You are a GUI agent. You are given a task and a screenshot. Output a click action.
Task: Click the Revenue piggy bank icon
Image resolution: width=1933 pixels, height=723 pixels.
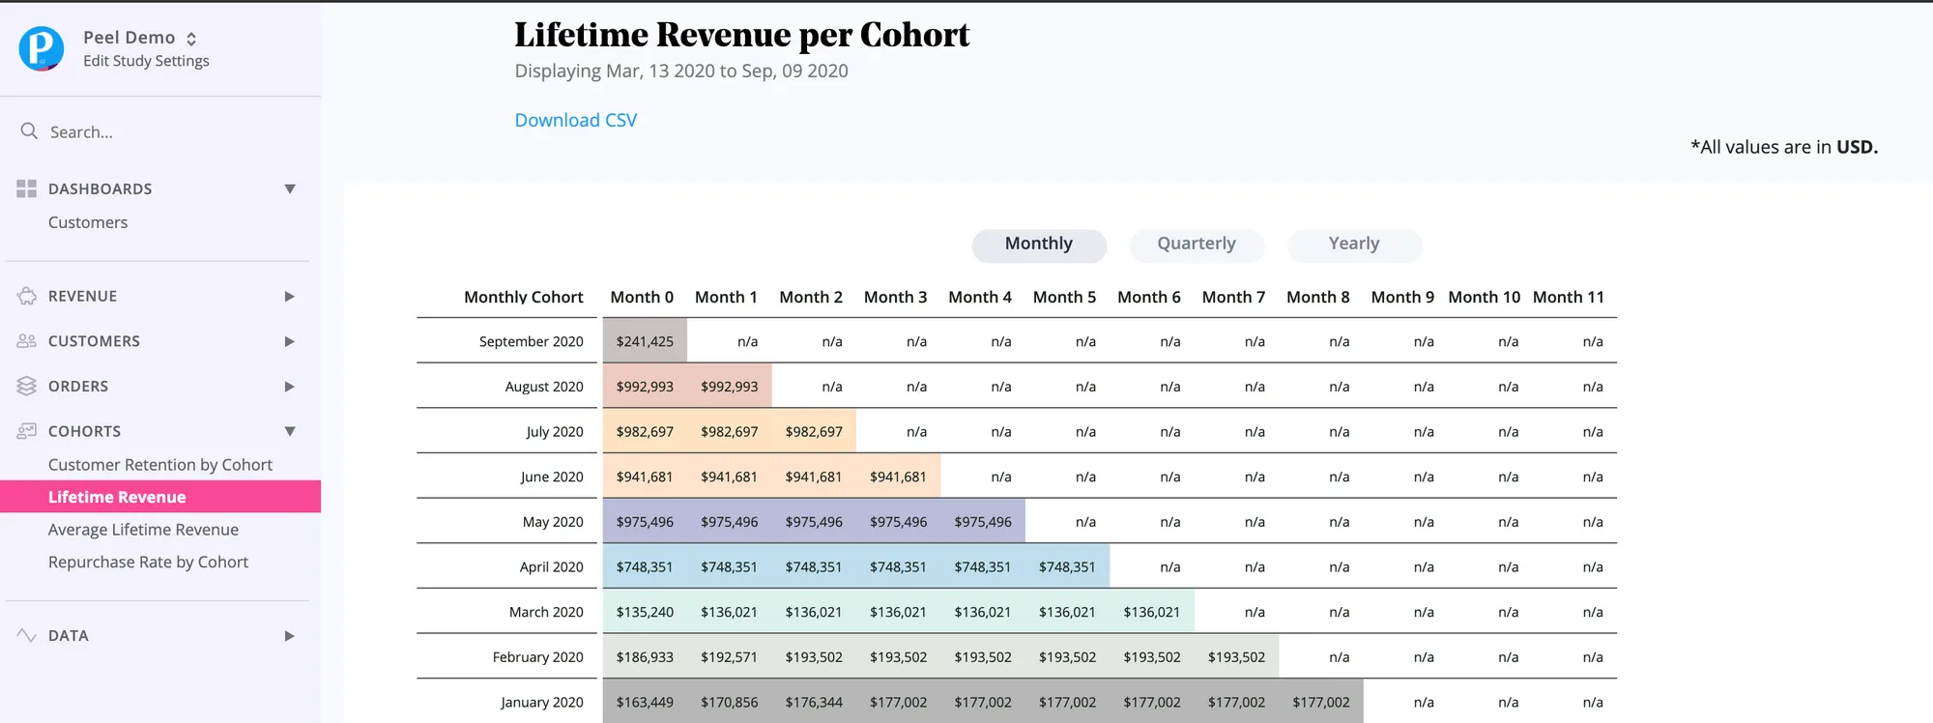click(27, 296)
